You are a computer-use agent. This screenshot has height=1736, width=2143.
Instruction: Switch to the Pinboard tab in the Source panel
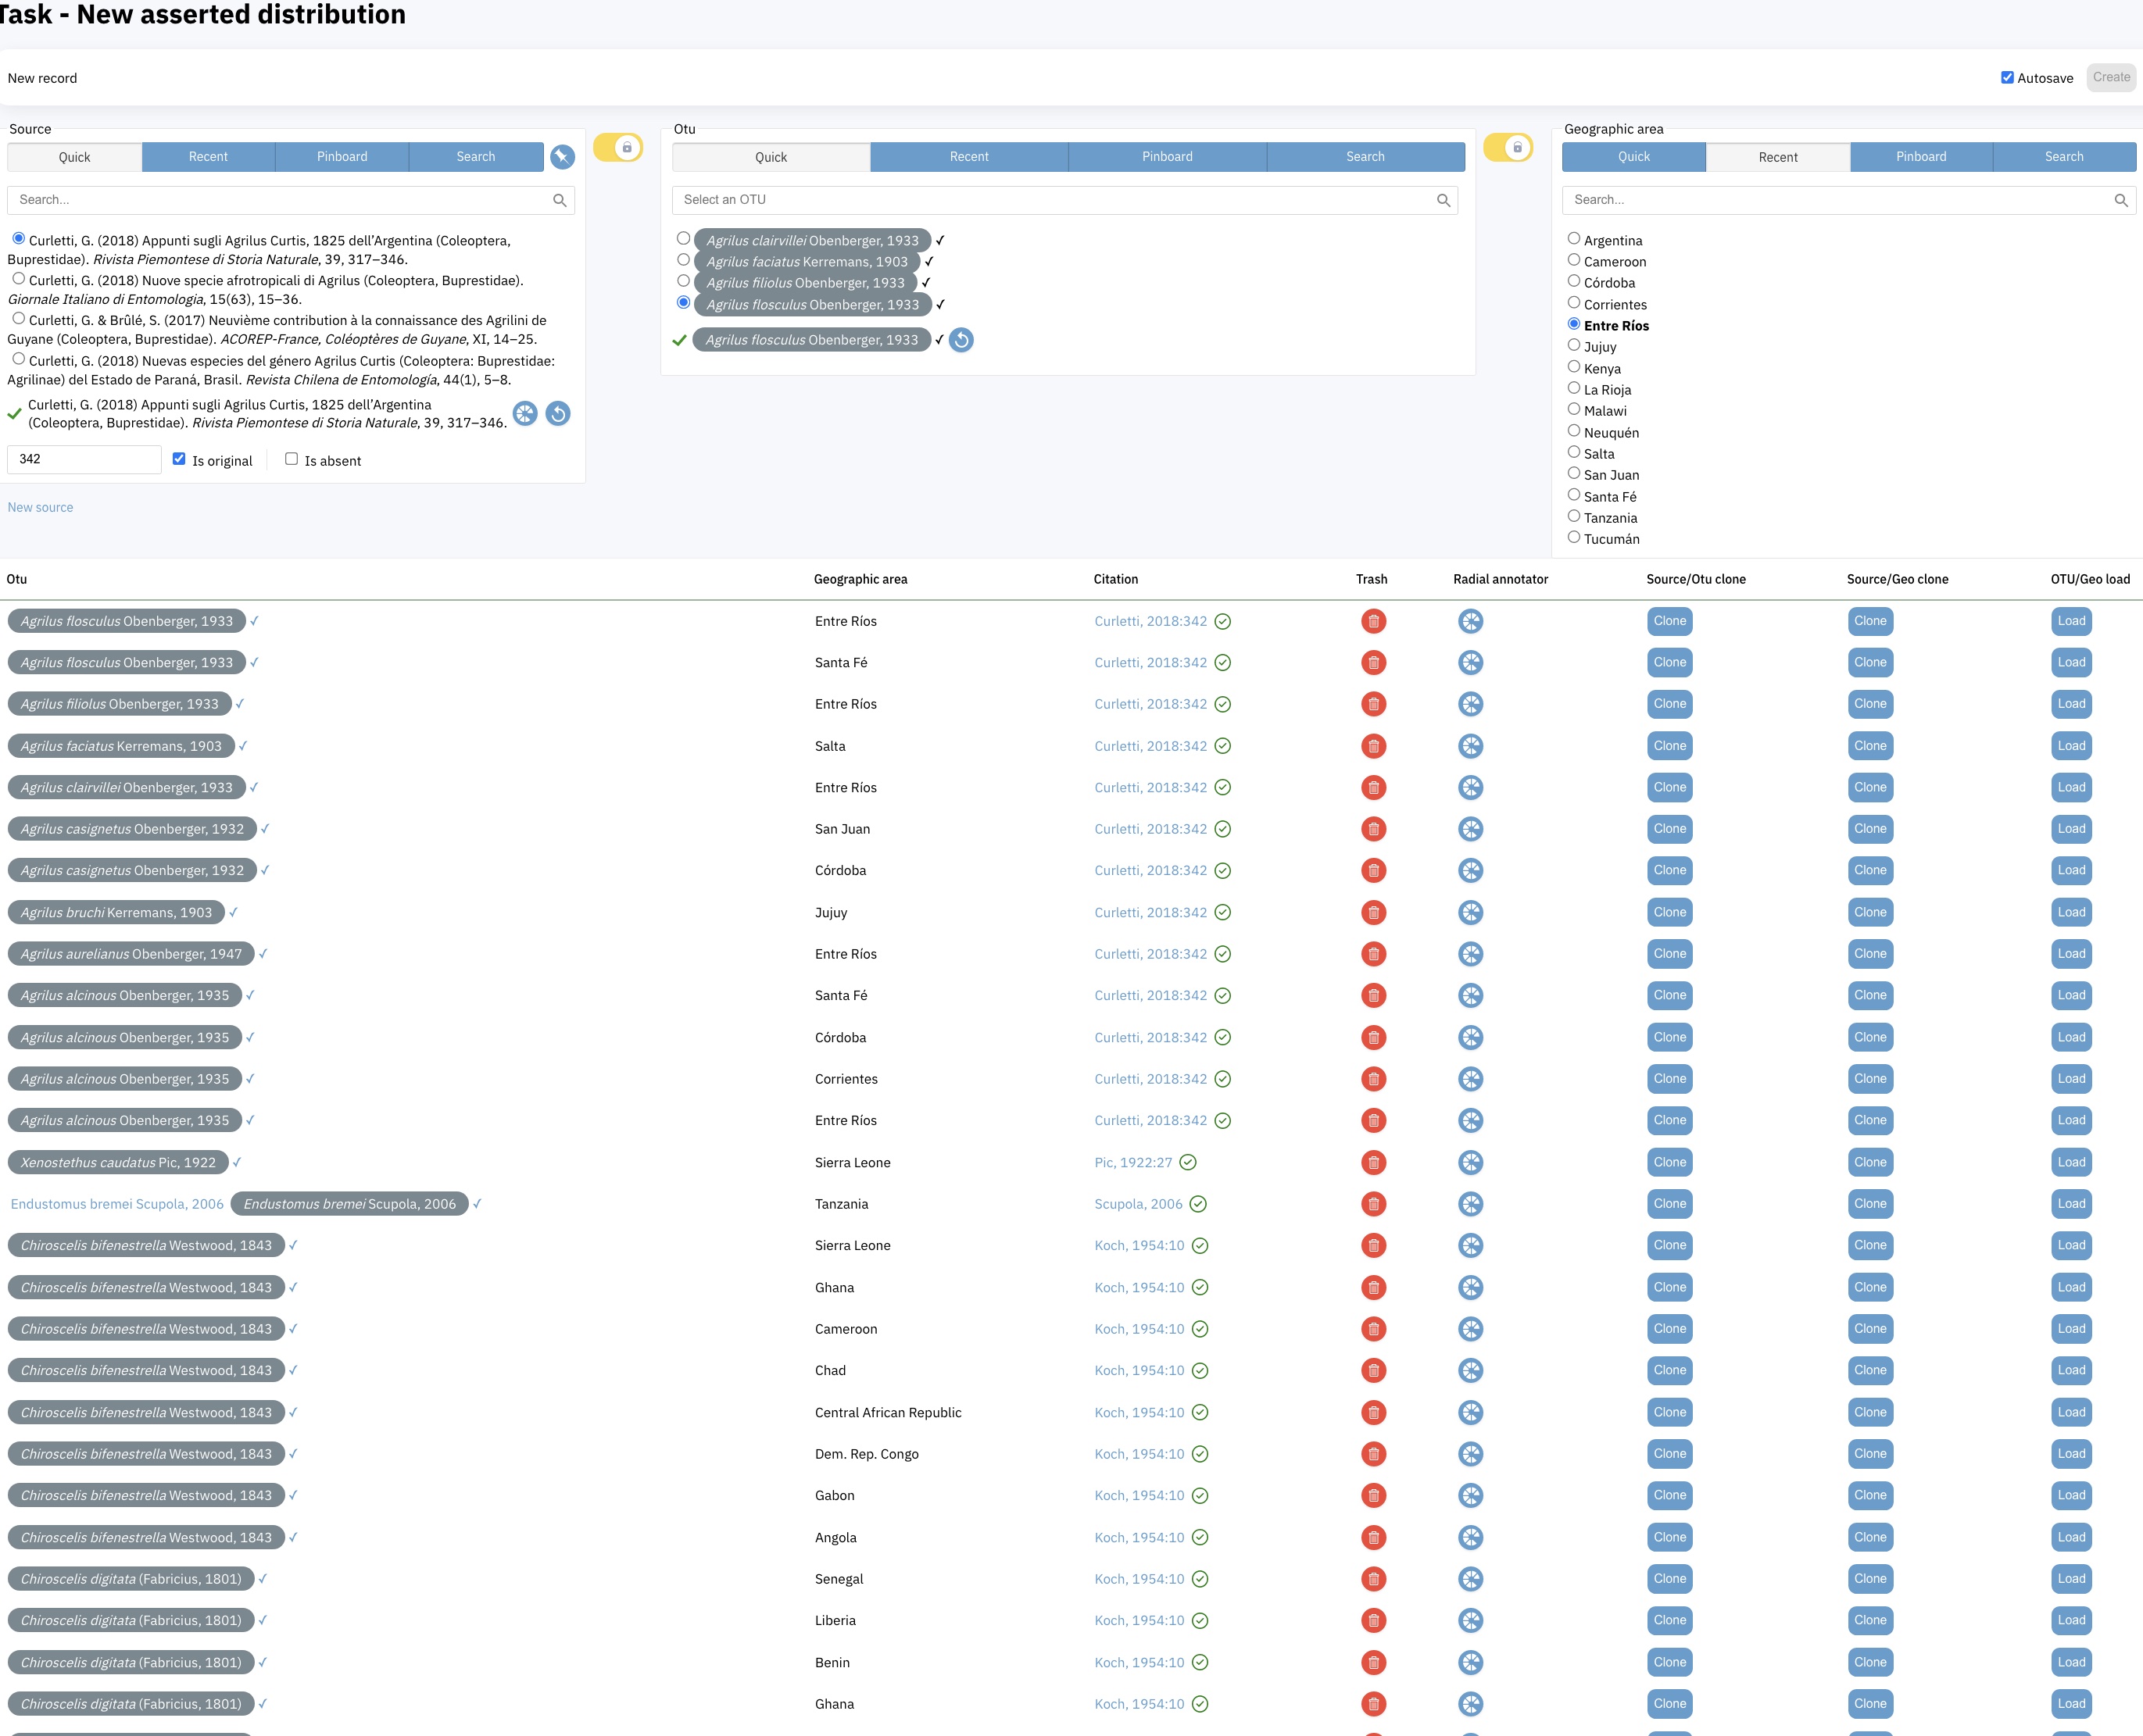coord(342,157)
